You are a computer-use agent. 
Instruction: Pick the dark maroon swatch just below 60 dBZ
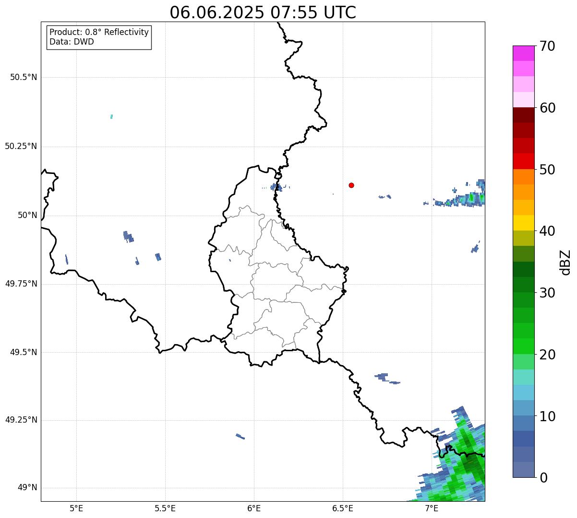coord(523,115)
